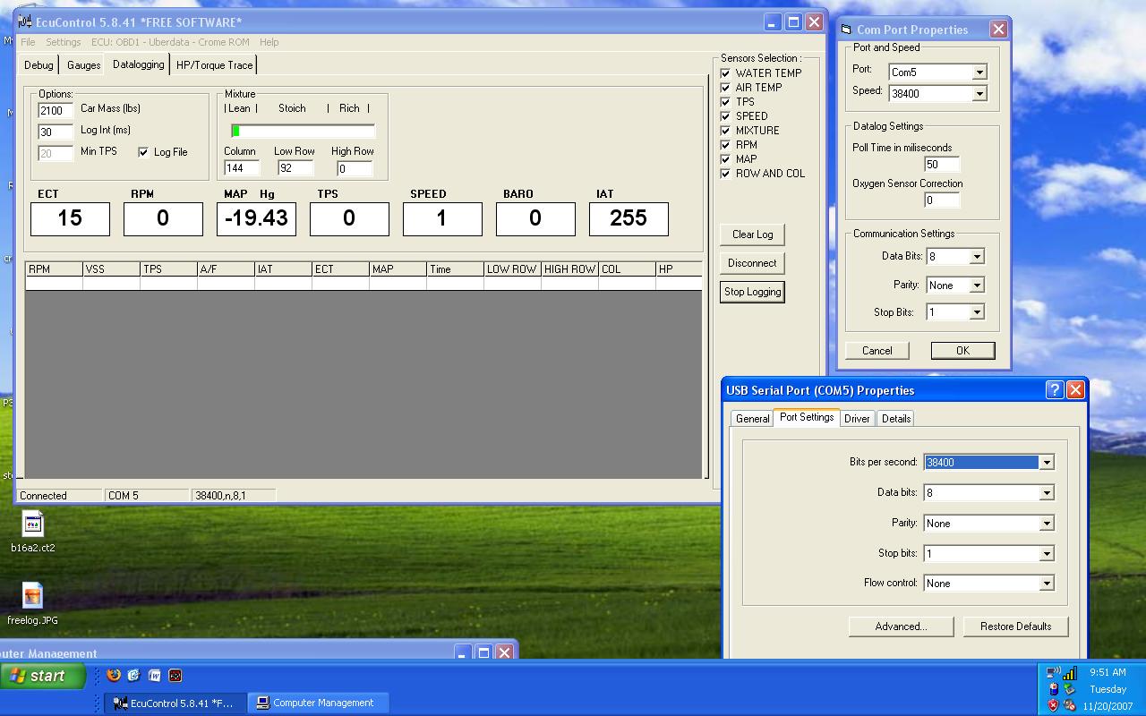Uncheck the WATER TEMP sensor checkbox

[x=726, y=73]
